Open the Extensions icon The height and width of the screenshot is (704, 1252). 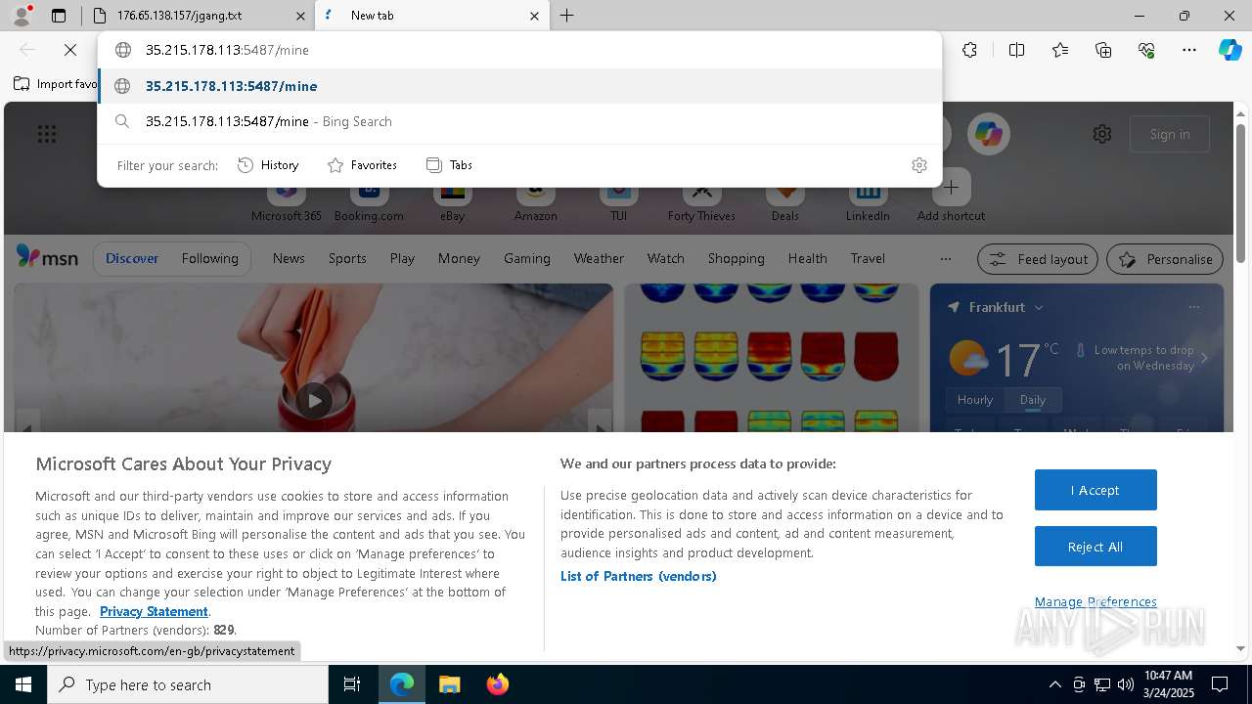(969, 50)
